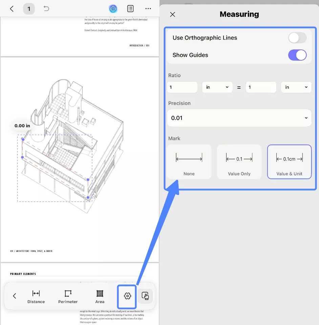Image resolution: width=319 pixels, height=325 pixels.
Task: Select the Value & Unit mark option
Action: (289, 162)
